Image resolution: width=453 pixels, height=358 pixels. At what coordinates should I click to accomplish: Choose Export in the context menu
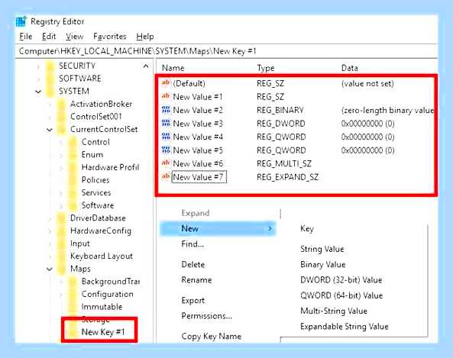[x=193, y=301]
